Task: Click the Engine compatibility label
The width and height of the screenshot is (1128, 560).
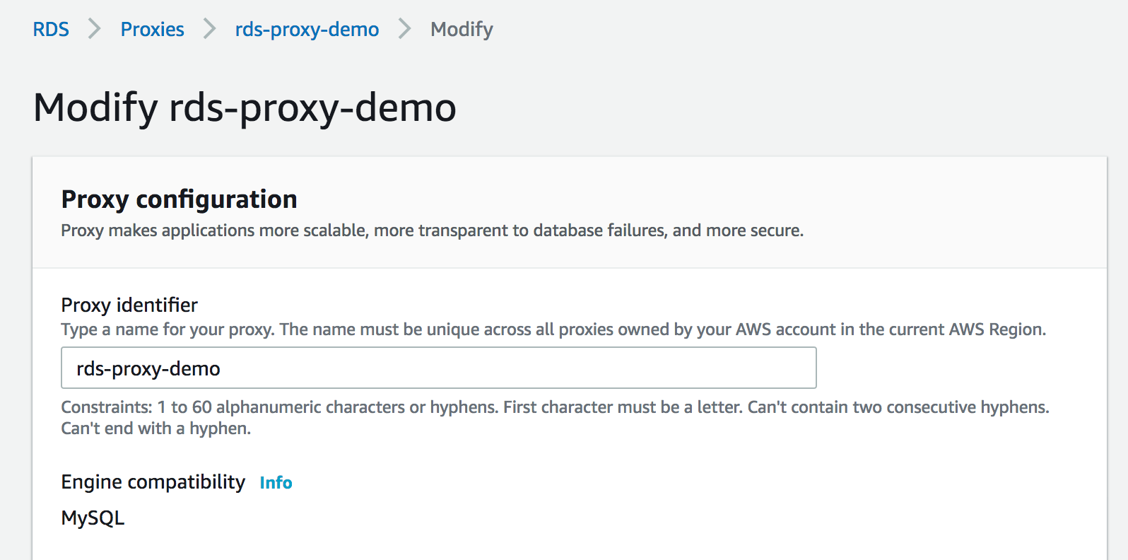Action: (x=153, y=482)
